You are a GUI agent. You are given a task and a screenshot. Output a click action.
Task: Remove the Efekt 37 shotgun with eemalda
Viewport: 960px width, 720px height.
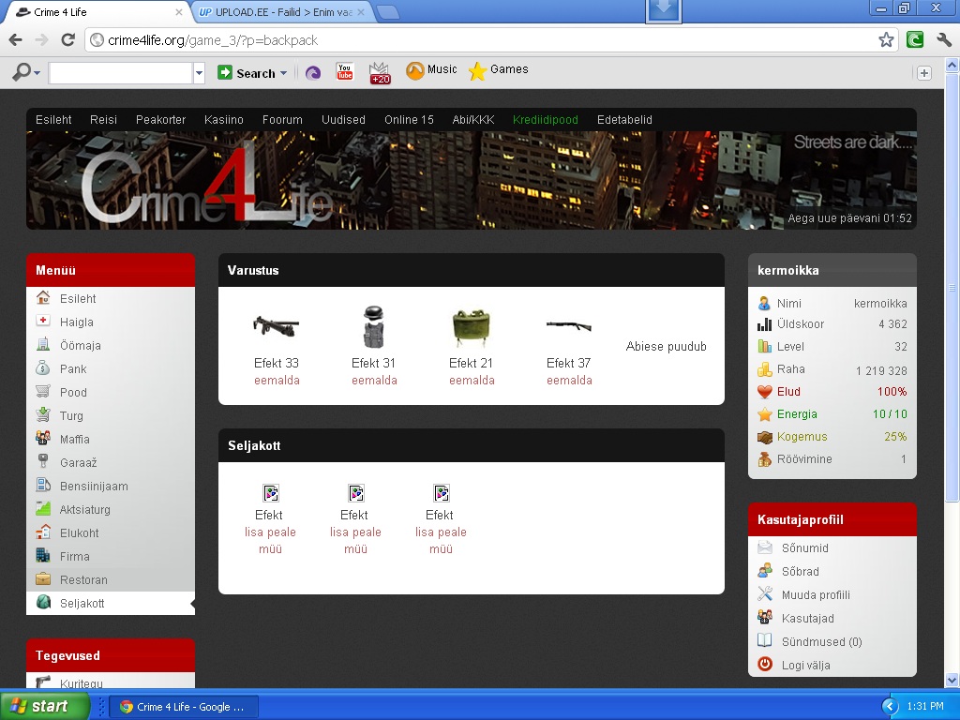(x=569, y=381)
